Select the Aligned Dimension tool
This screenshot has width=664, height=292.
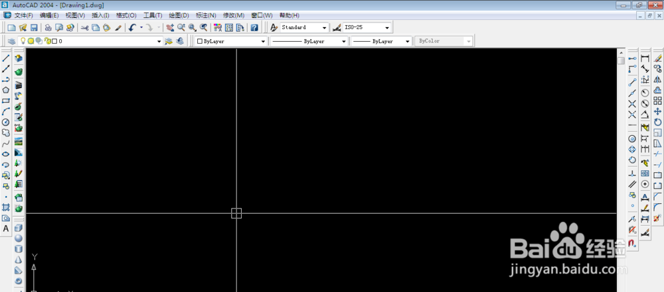[x=645, y=69]
